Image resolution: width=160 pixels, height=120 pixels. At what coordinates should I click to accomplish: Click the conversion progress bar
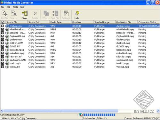coord(99,115)
